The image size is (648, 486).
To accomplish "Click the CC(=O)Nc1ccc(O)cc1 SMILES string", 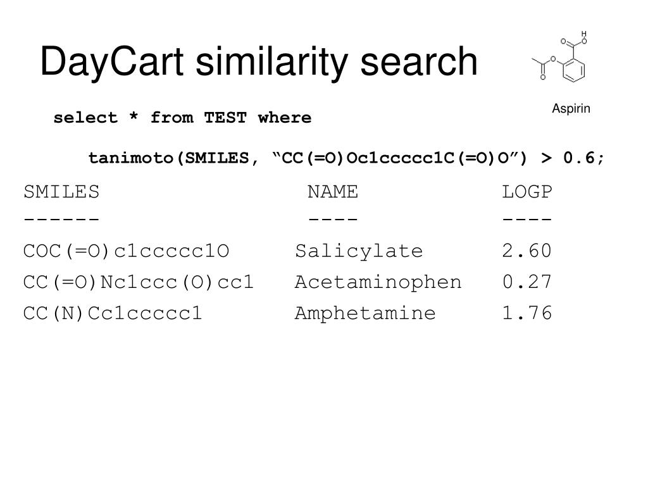I will (x=138, y=282).
